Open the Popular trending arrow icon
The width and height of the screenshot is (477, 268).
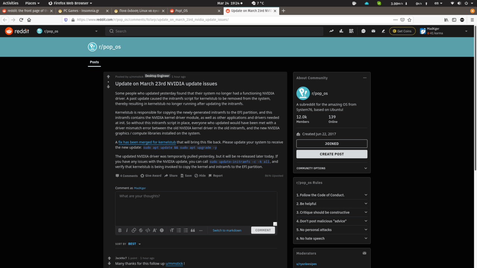(x=331, y=31)
